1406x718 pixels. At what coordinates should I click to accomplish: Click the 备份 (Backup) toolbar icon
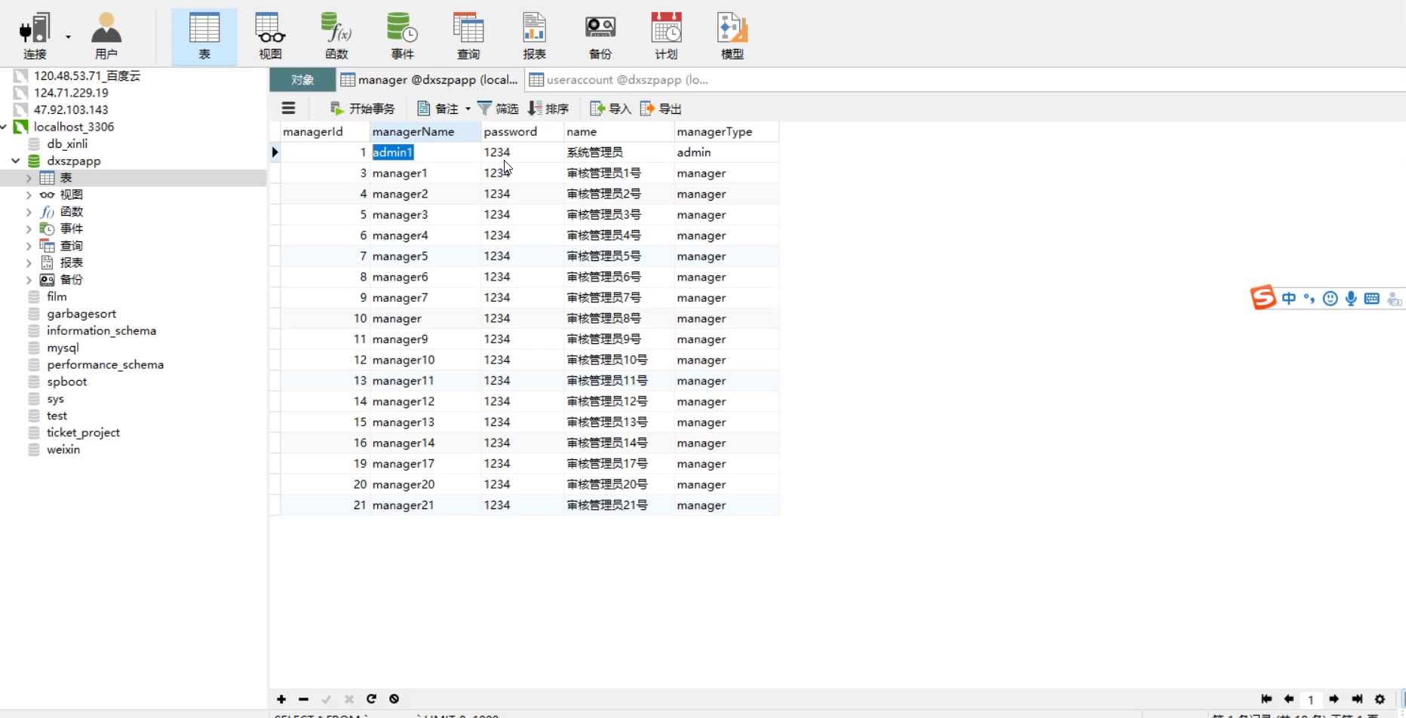click(600, 35)
